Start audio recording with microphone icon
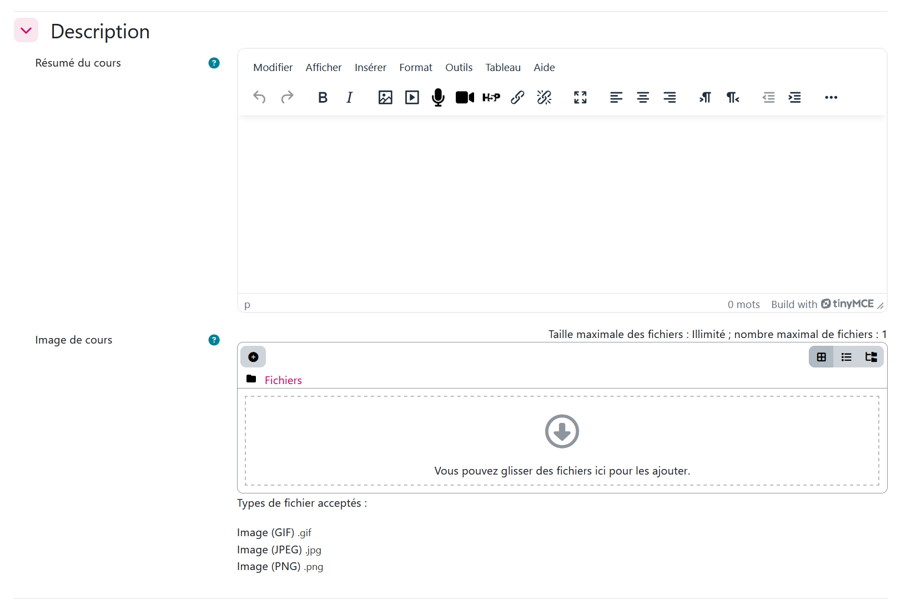This screenshot has height=605, width=906. [x=438, y=98]
